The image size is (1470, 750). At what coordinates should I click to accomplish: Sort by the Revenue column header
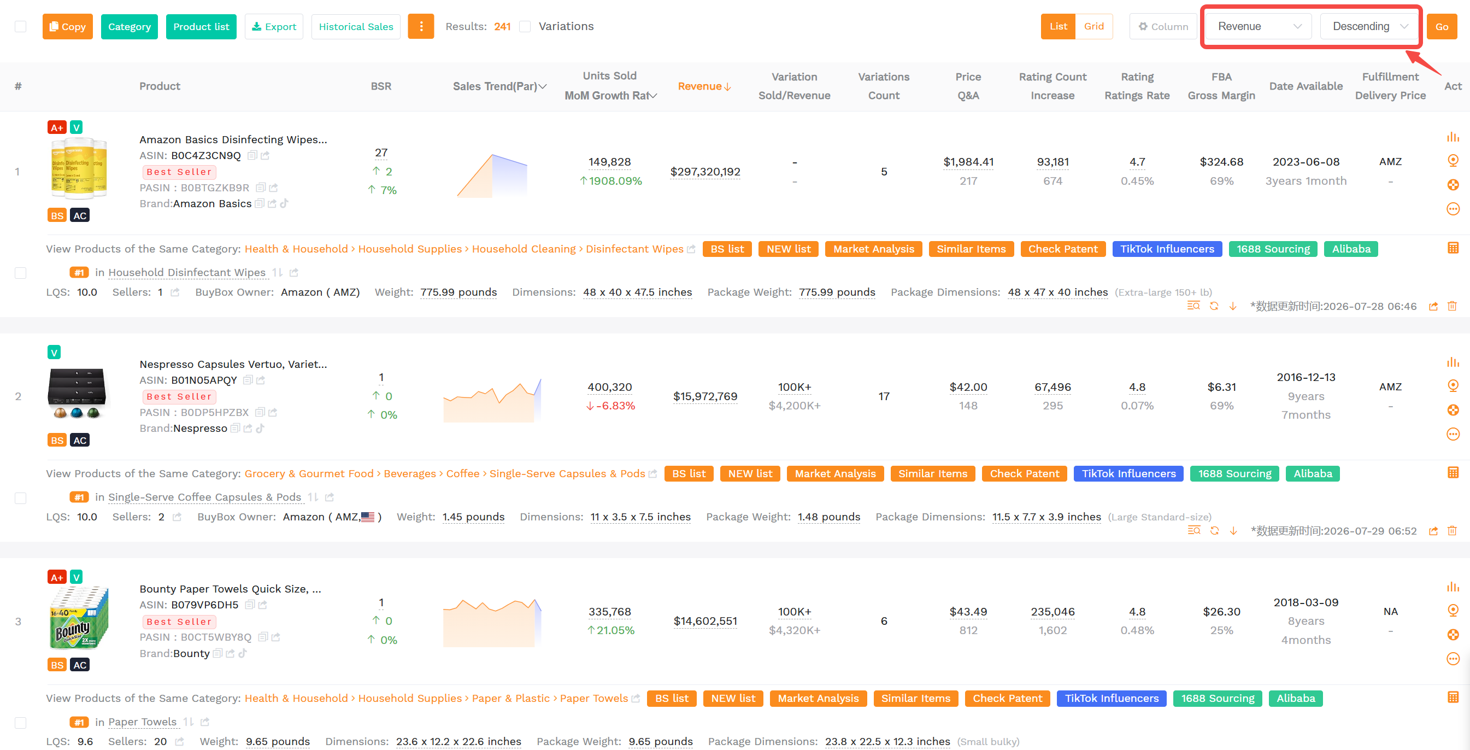coord(704,86)
